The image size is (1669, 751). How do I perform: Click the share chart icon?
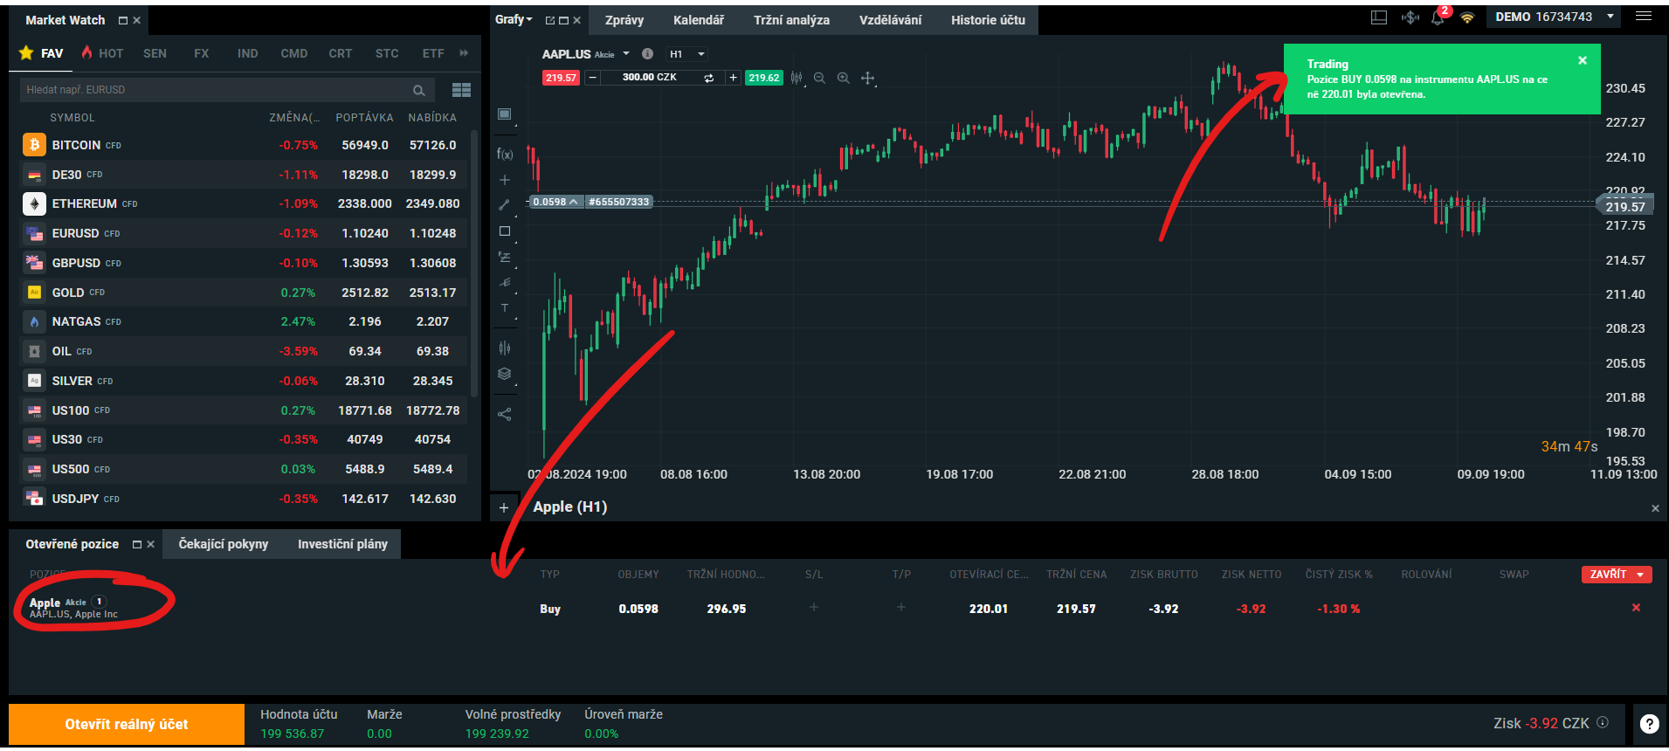(x=505, y=414)
